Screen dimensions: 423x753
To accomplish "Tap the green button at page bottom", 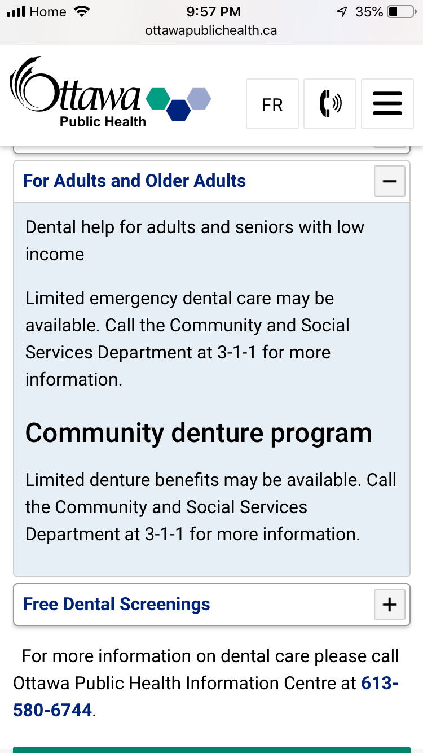I will pyautogui.click(x=211, y=749).
